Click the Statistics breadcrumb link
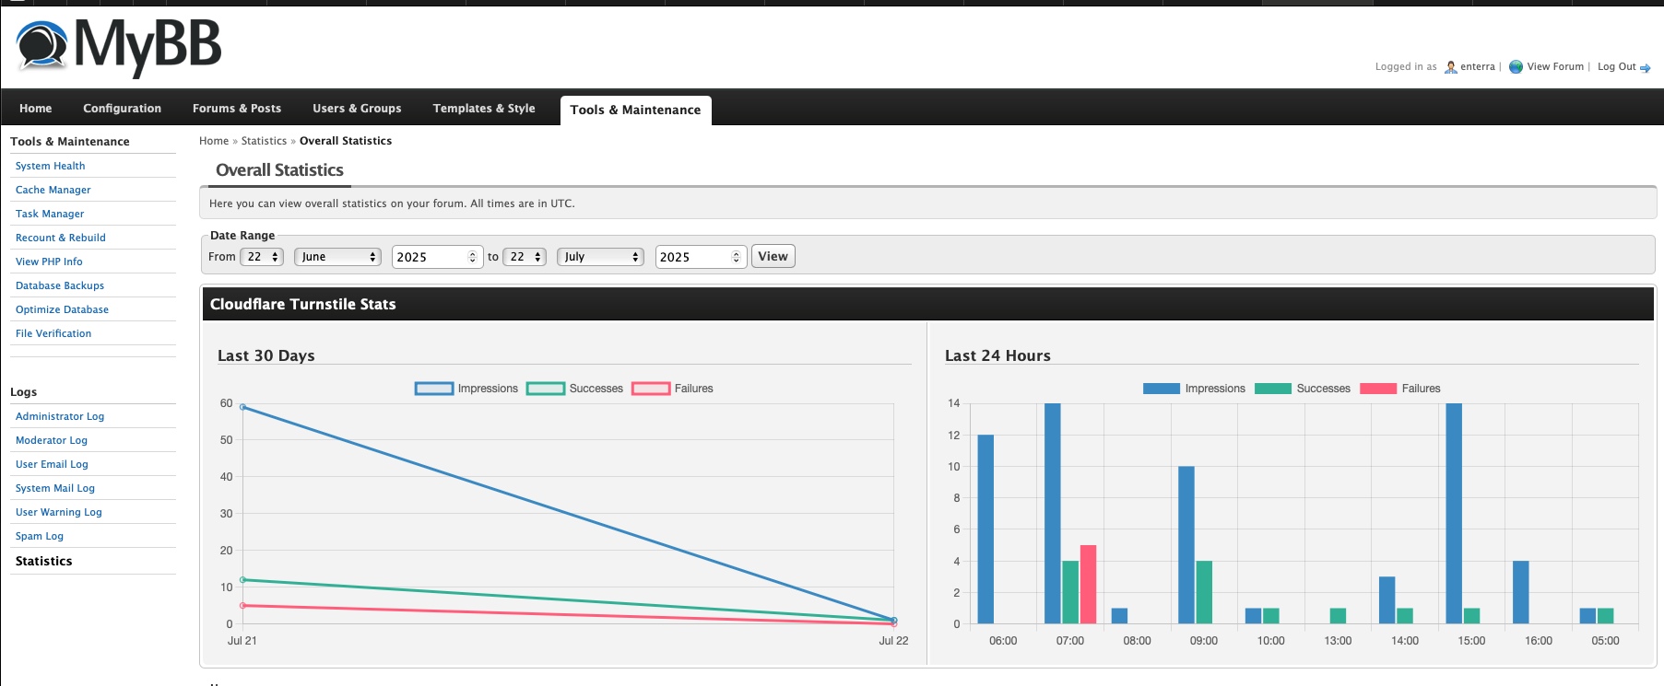 pos(264,141)
